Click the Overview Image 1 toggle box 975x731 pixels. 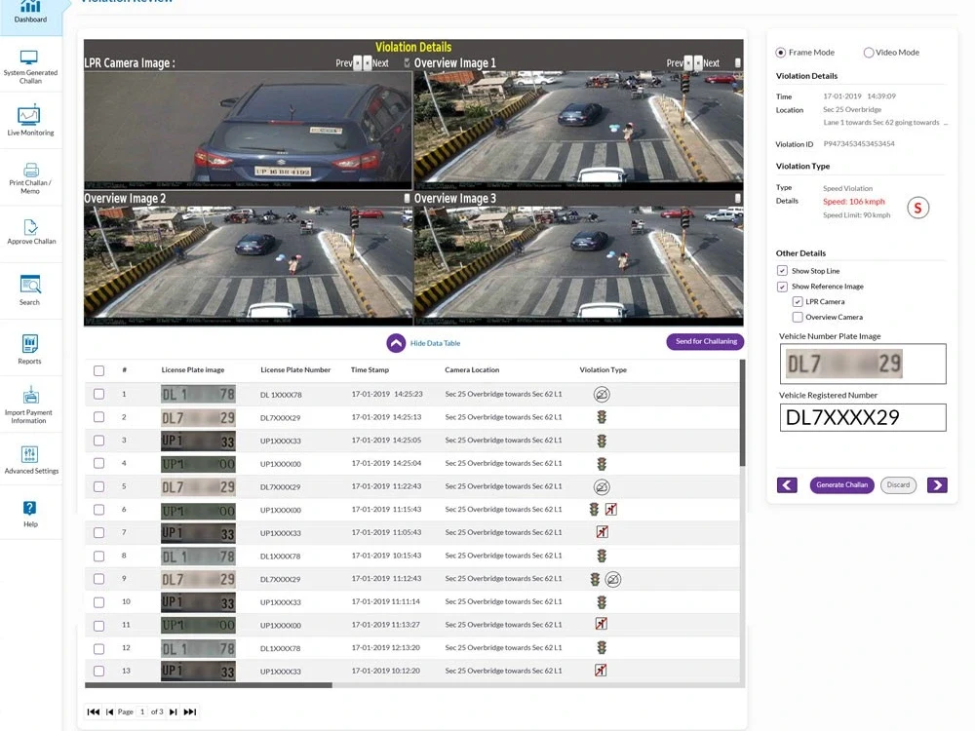(x=738, y=62)
